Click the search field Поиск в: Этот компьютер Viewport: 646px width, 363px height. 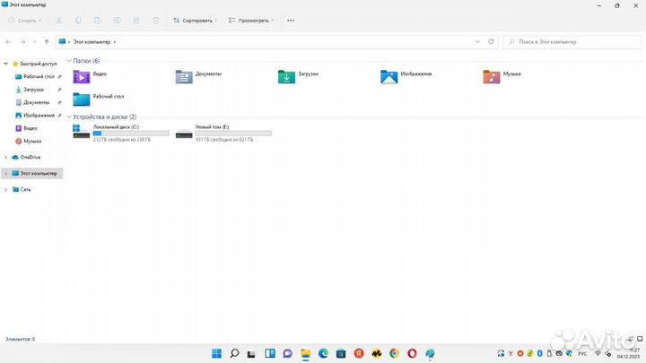[x=574, y=41]
